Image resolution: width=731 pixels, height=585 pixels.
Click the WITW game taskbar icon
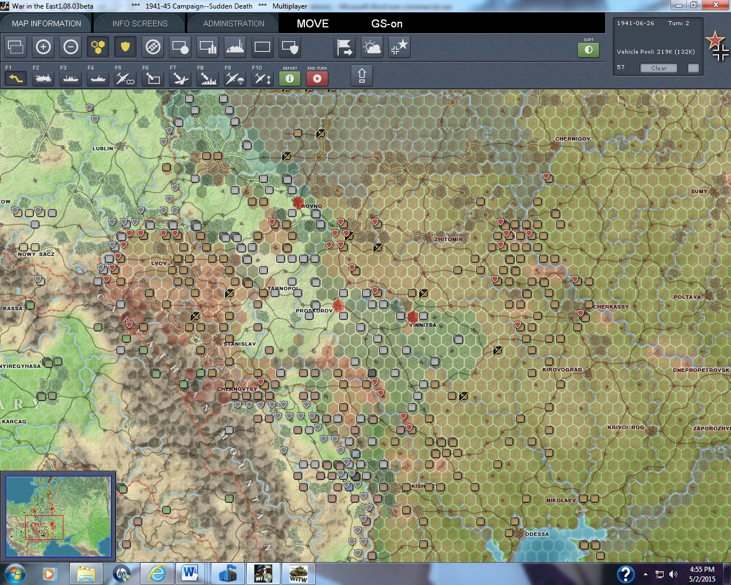(x=299, y=574)
